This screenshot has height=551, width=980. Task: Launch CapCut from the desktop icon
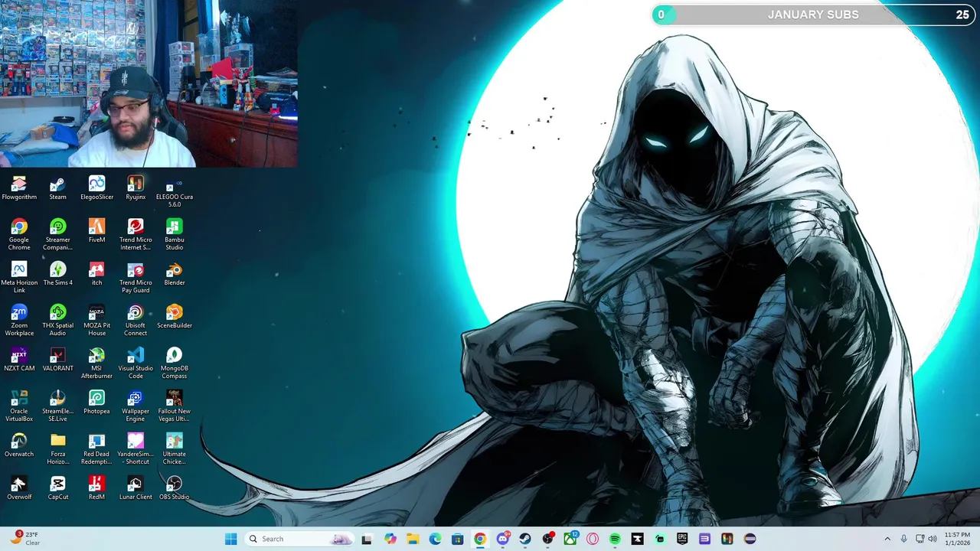(x=58, y=488)
